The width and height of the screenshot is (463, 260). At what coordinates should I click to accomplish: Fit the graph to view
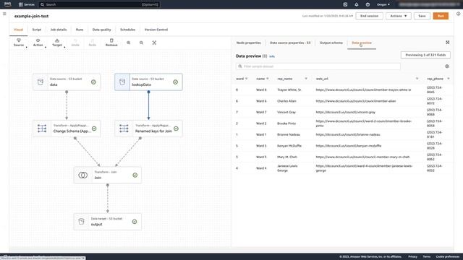pyautogui.click(x=154, y=43)
